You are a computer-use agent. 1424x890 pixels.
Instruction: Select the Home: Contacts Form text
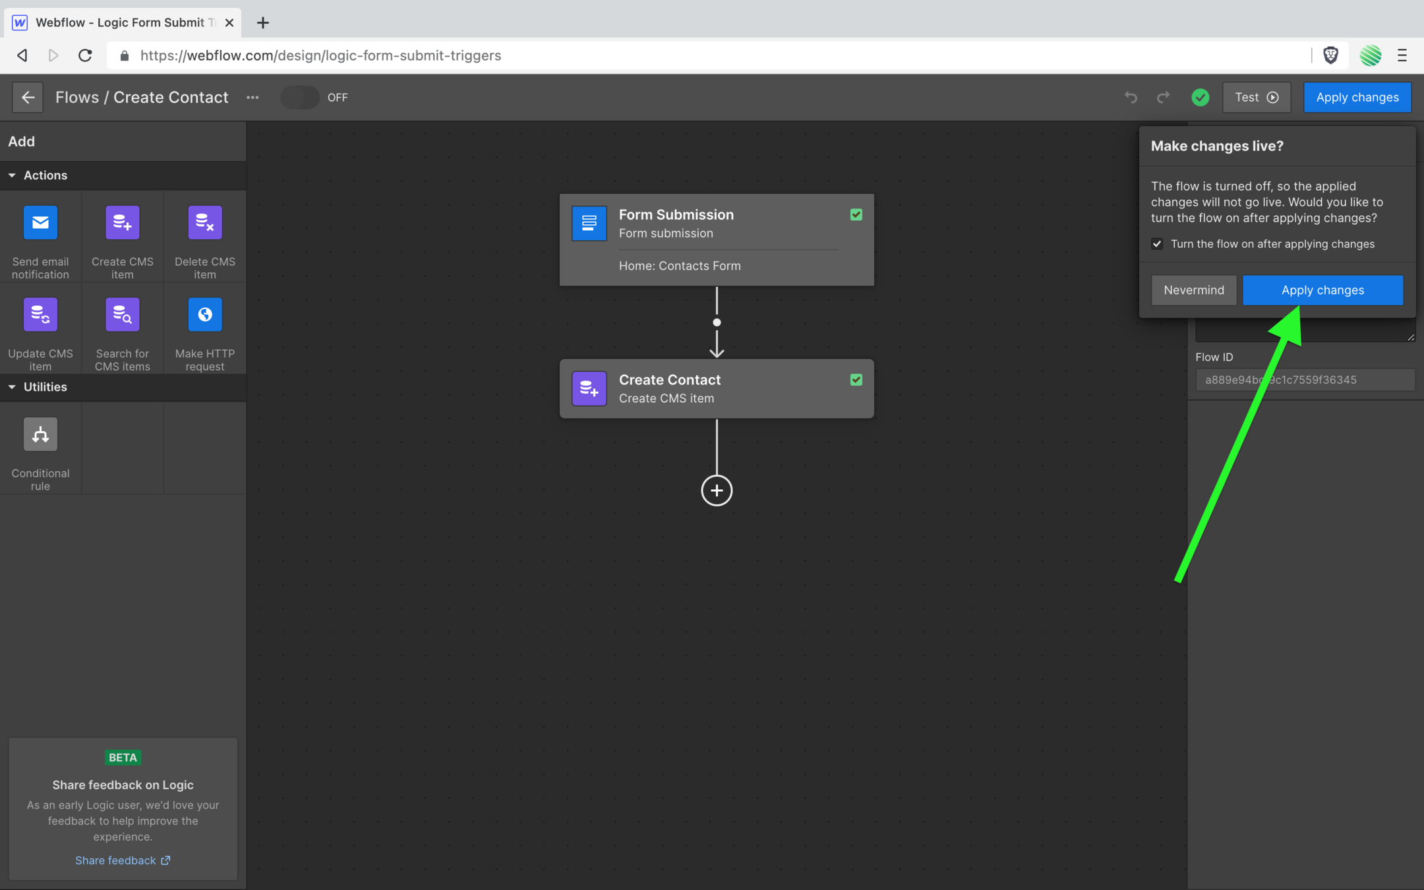tap(680, 266)
